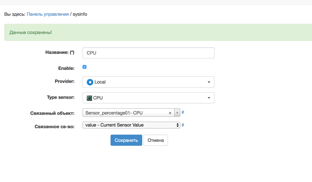The width and height of the screenshot is (312, 182).
Task: Click the Enable: label text
Action: pyautogui.click(x=66, y=68)
